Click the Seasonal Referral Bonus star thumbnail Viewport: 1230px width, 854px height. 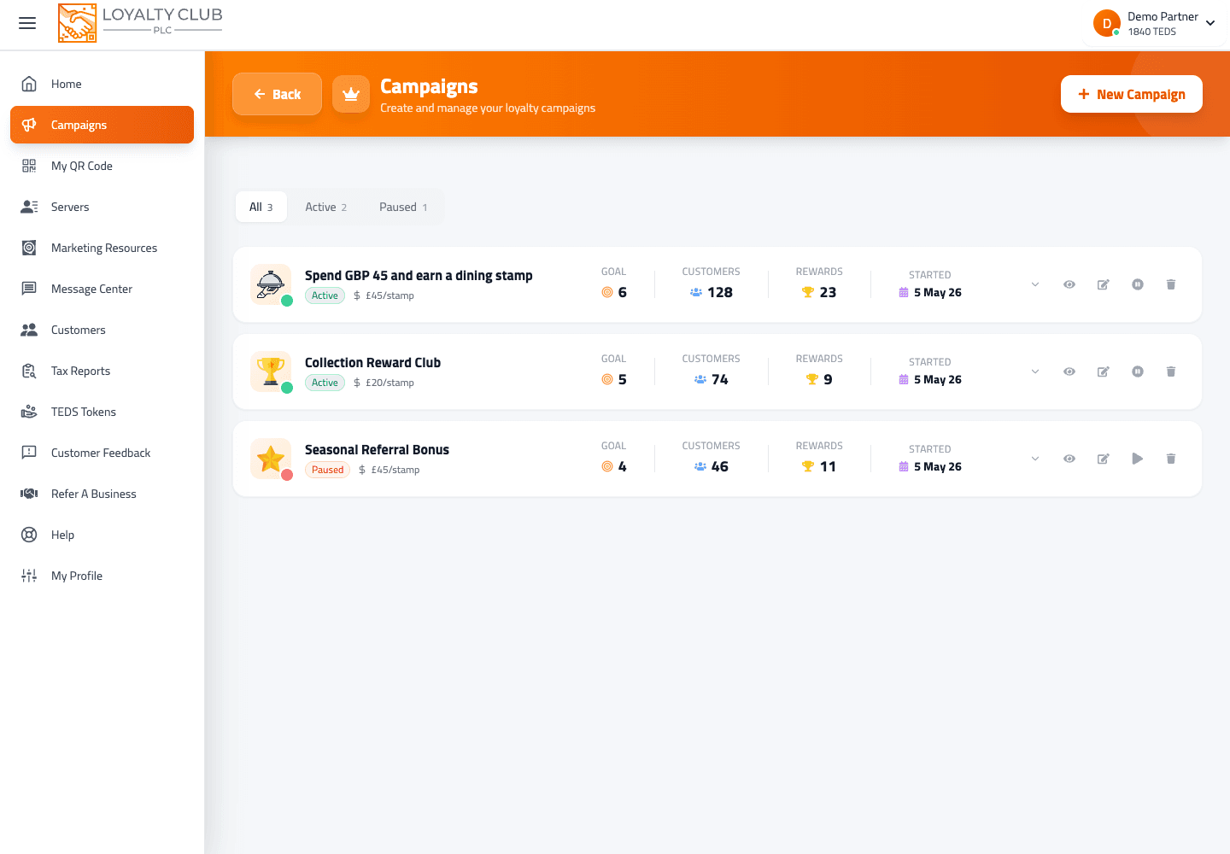[x=271, y=459]
